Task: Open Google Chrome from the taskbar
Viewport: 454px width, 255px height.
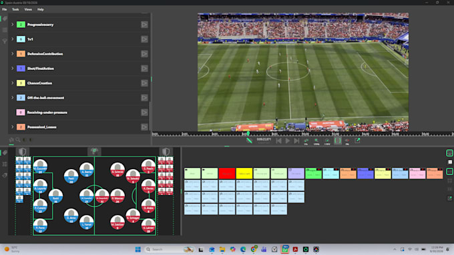Action: pyautogui.click(x=253, y=249)
